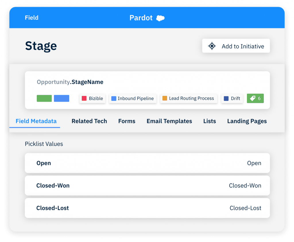Click the green tag icon showing 6
Image resolution: width=294 pixels, height=242 pixels.
point(255,98)
